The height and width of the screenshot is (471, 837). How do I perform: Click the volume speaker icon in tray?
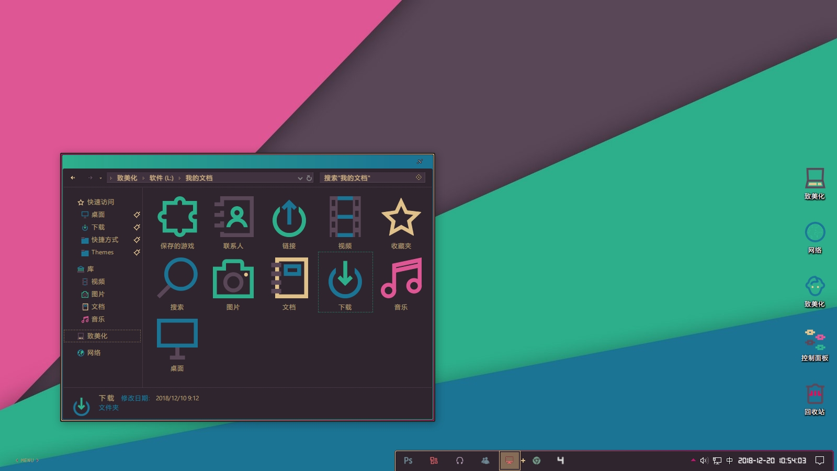704,461
